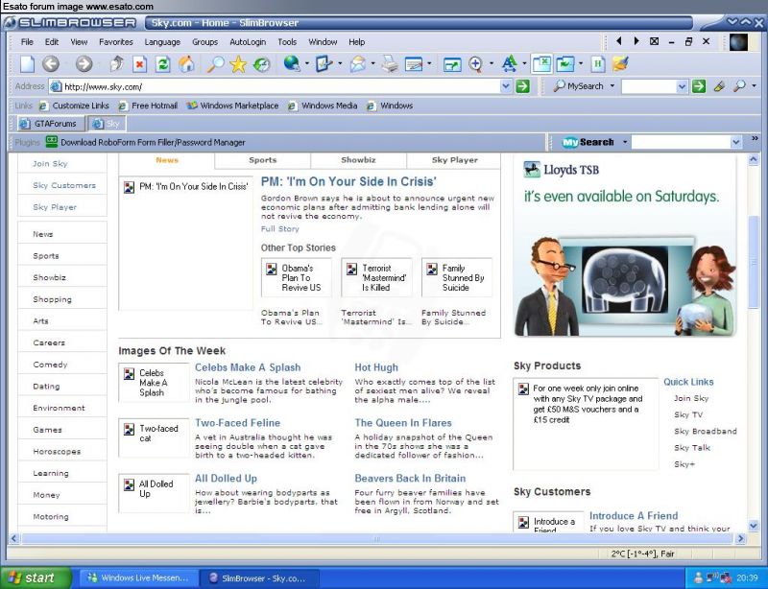768x589 pixels.
Task: Click the page edit pencil icon
Action: (x=324, y=64)
